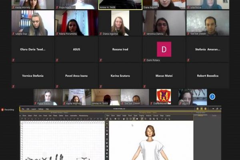Click Diana Morelli's logo thumbnail in the filmstrip
This screenshot has width=240, height=160.
coord(164,97)
